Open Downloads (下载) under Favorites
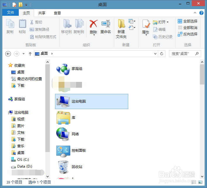This screenshot has width=207, height=188. click(18, 86)
